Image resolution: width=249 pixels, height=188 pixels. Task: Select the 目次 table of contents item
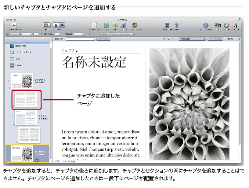pyautogui.click(x=18, y=59)
